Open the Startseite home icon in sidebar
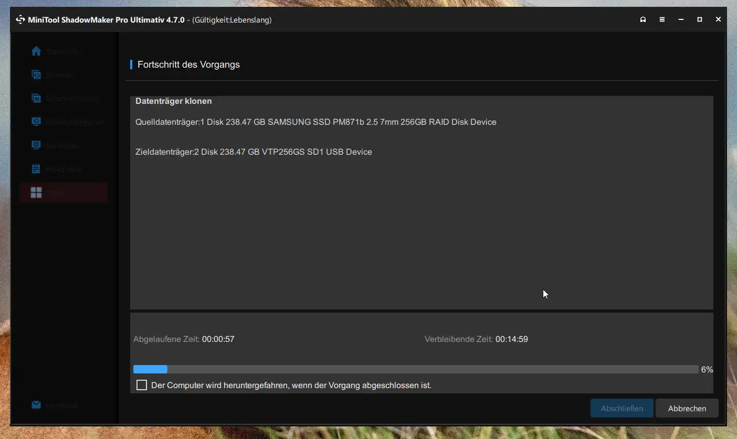 pos(36,51)
